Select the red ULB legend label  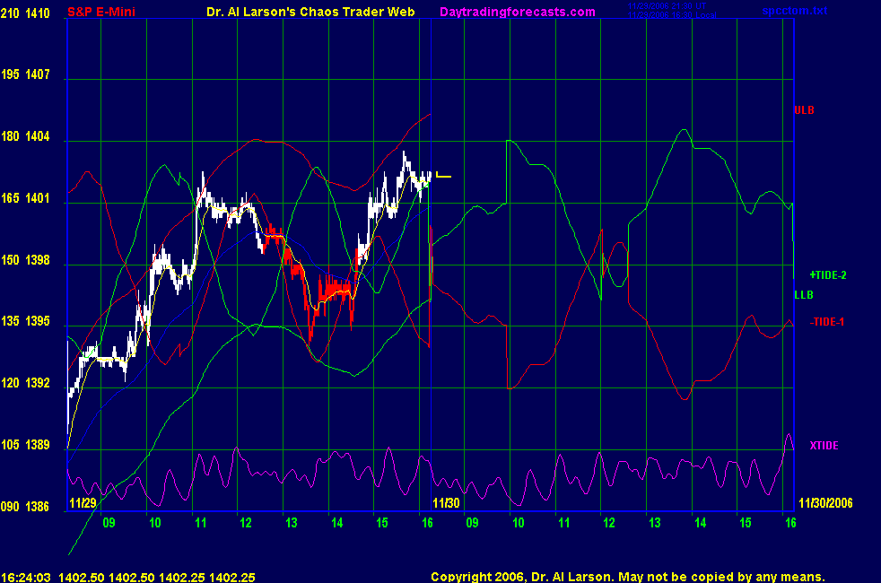[804, 110]
